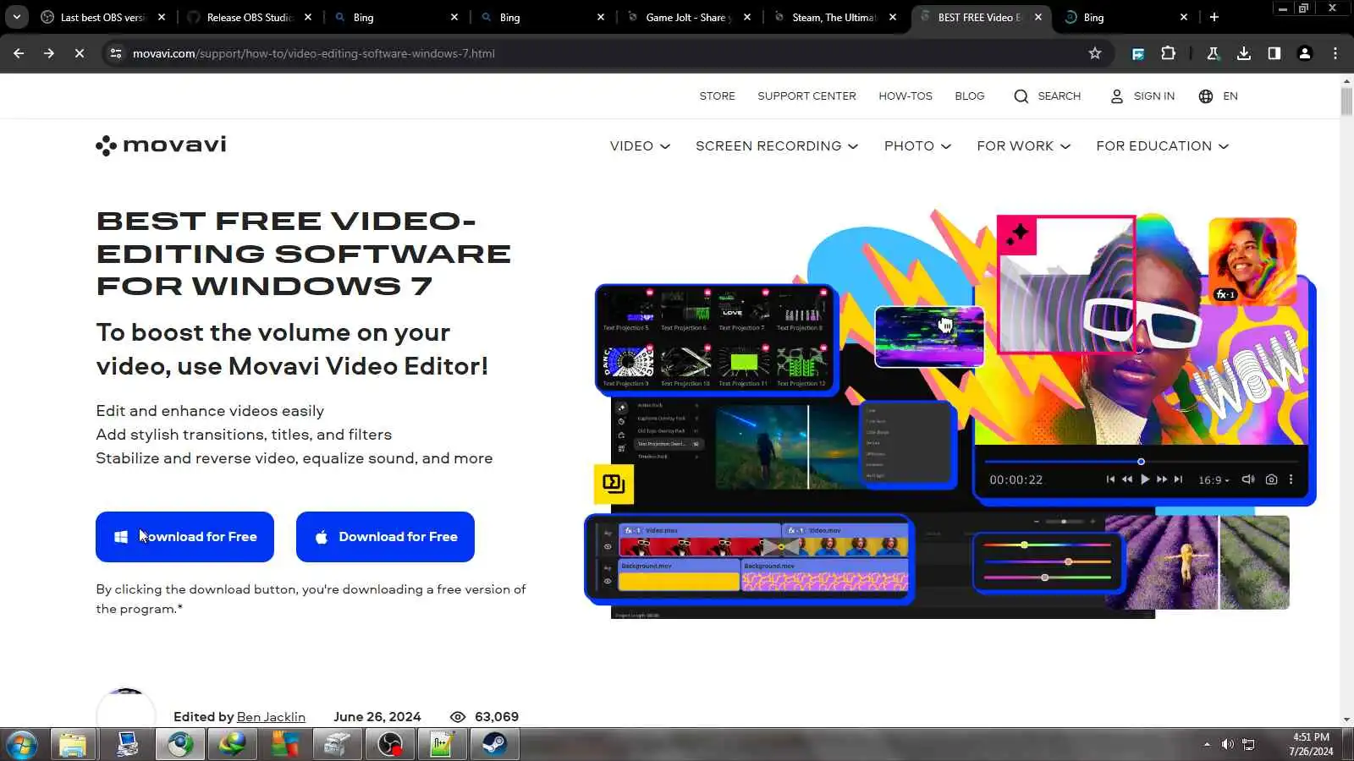Click the address bar URL
This screenshot has width=1354, height=761.
[x=313, y=53]
